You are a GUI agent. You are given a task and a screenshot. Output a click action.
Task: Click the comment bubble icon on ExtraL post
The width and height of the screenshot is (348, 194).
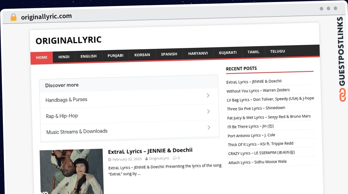coord(175,158)
